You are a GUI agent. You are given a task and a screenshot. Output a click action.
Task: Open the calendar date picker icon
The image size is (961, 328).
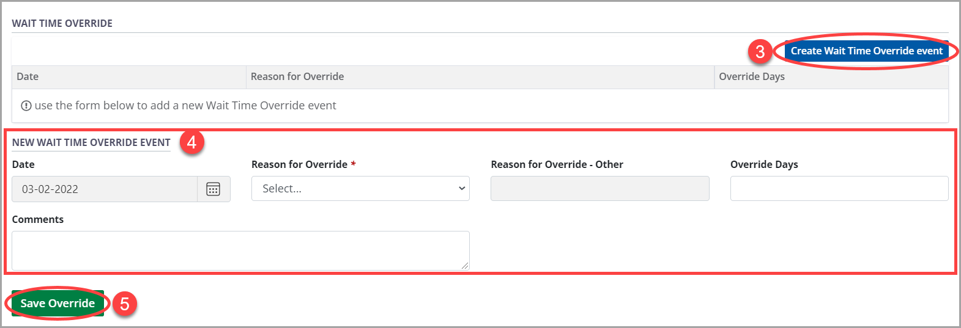click(x=213, y=189)
